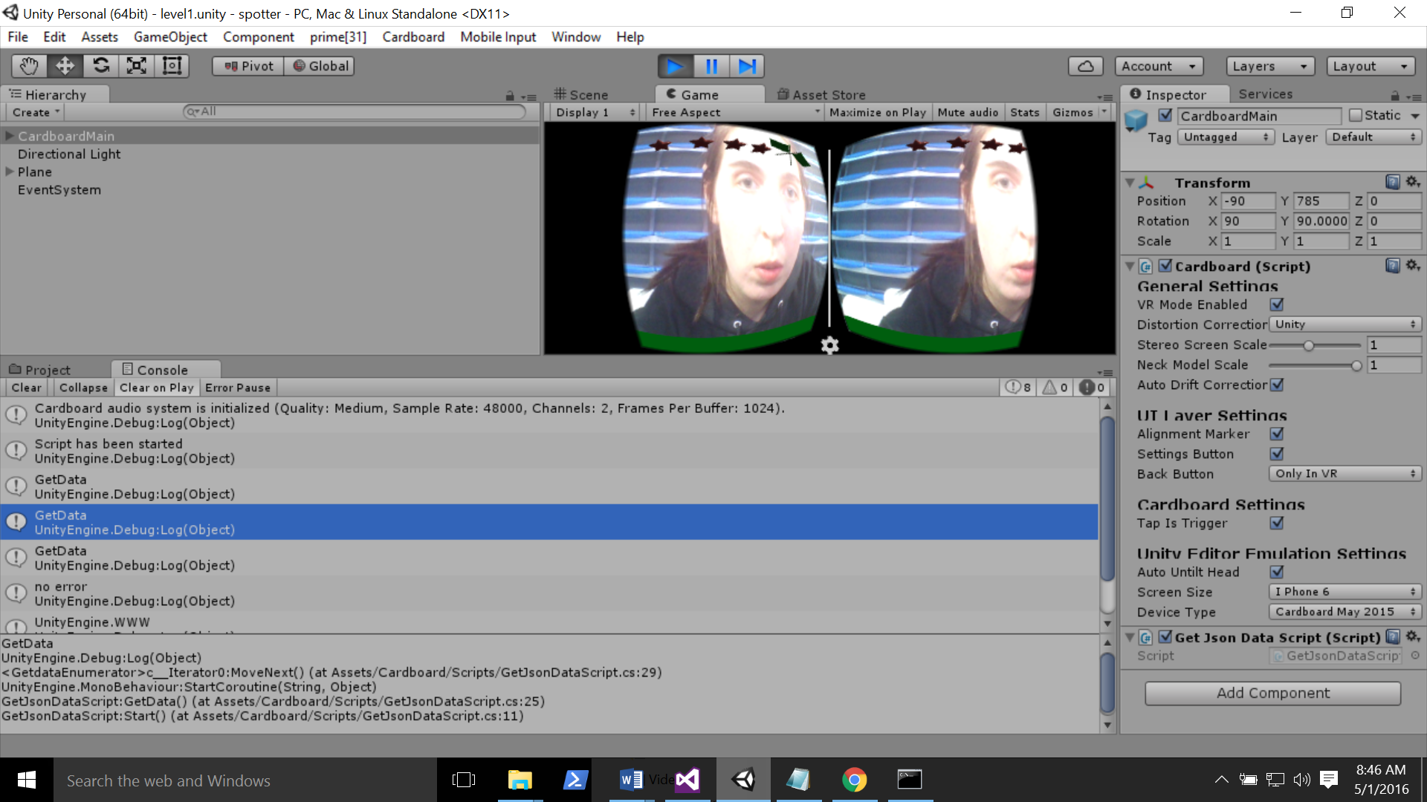Click the Pause playback button
Image resolution: width=1427 pixels, height=802 pixels.
pos(711,66)
